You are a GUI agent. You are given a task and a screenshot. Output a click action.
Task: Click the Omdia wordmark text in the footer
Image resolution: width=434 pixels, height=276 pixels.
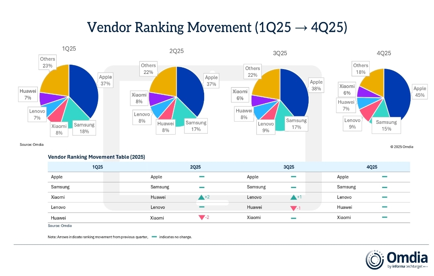[404, 257]
